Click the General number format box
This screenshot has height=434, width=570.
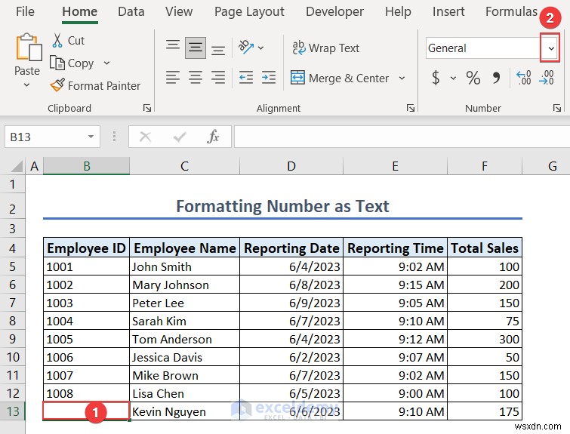click(x=483, y=48)
